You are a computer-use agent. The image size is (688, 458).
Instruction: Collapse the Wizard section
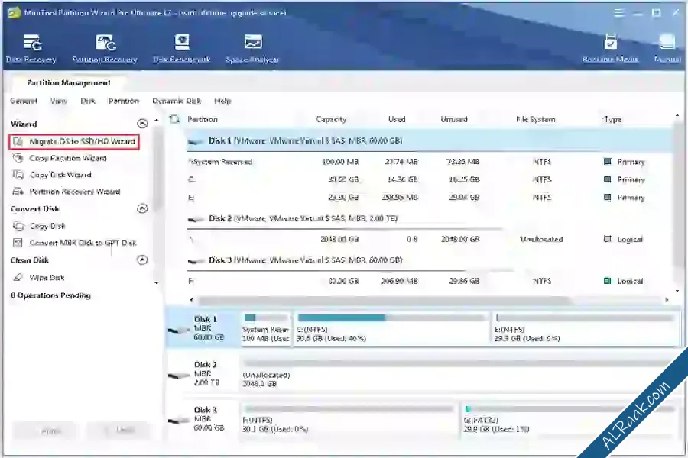tap(142, 124)
